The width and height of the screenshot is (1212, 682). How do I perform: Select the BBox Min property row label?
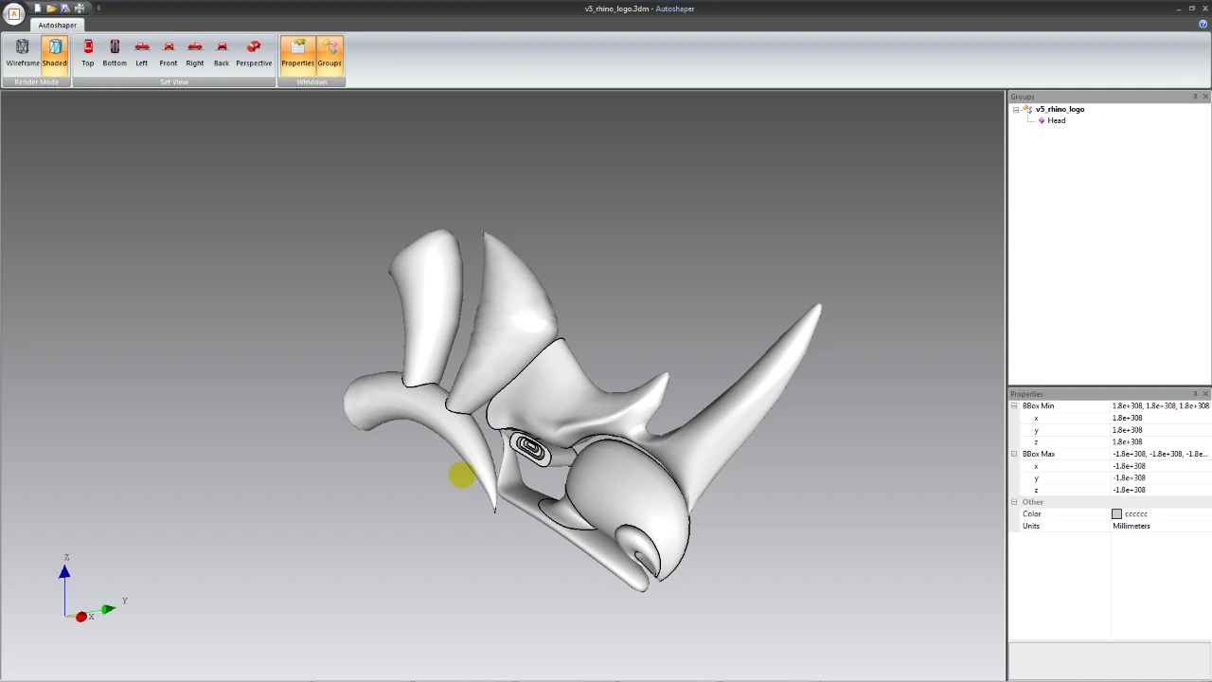[x=1038, y=405]
